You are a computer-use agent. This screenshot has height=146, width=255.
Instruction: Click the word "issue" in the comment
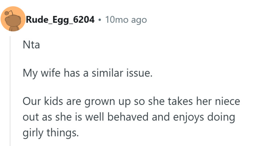[x=140, y=74]
